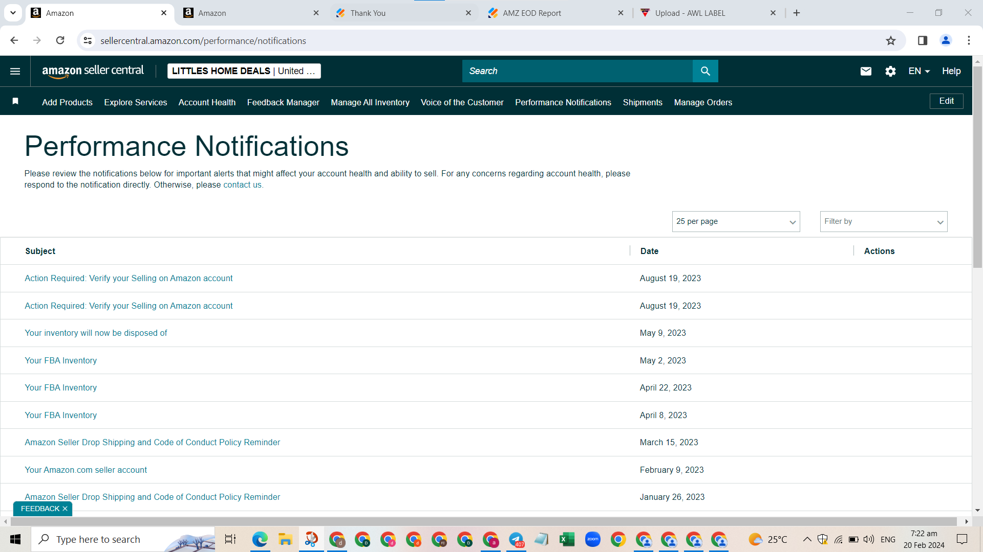983x552 pixels.
Task: Switch to the AMZ EOD Report tab
Action: pyautogui.click(x=556, y=13)
